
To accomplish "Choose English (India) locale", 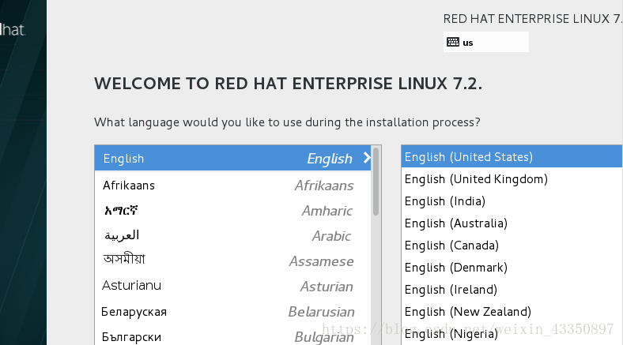I will (x=512, y=201).
